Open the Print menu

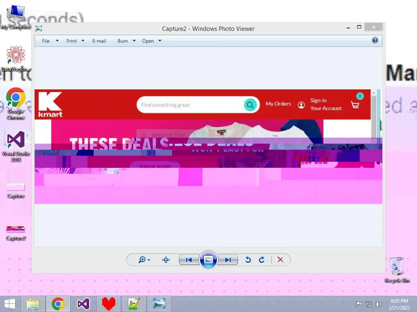[71, 41]
